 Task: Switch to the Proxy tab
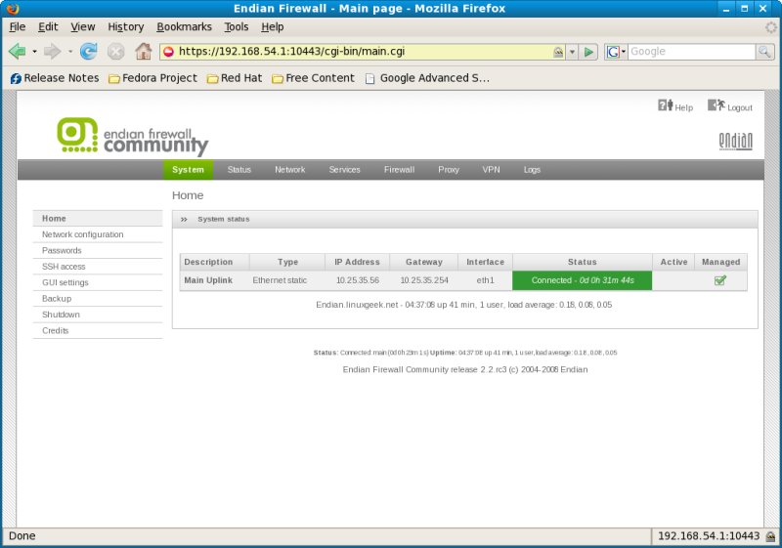coord(449,170)
